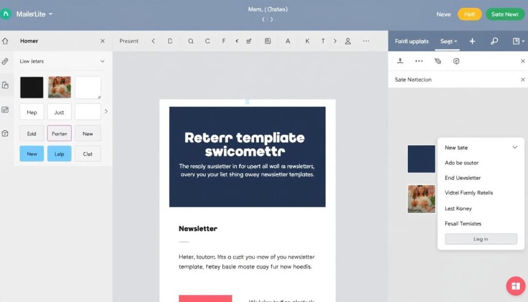528x302 pixels.
Task: Open search in the right panel header
Action: tap(494, 41)
